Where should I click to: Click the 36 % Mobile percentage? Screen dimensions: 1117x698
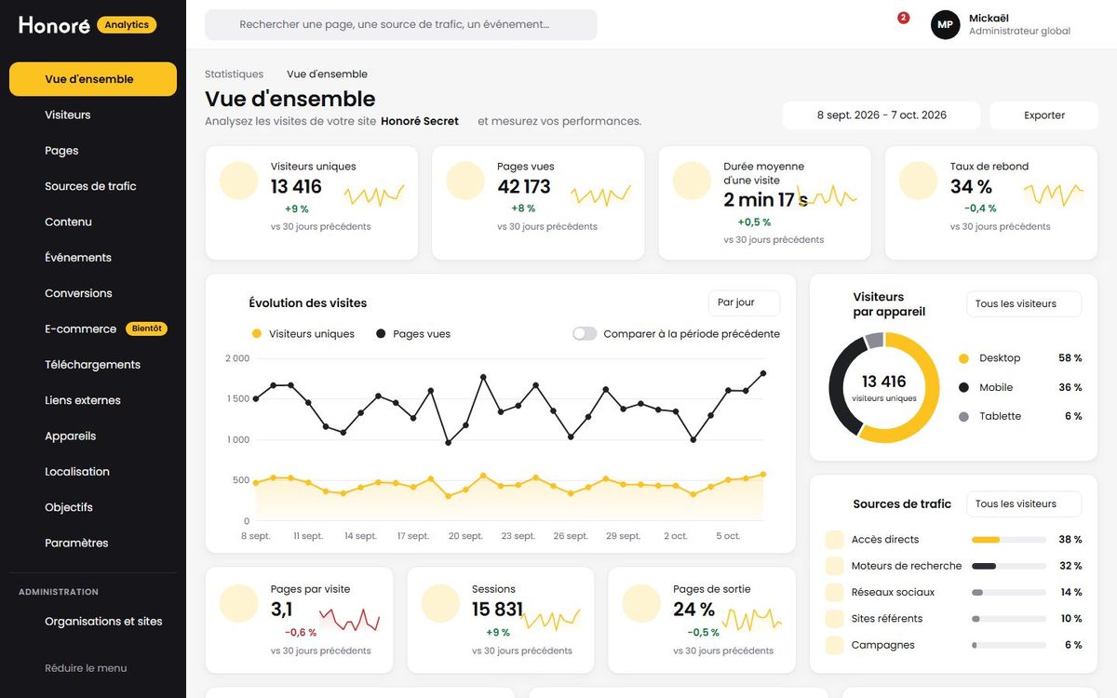[1070, 387]
